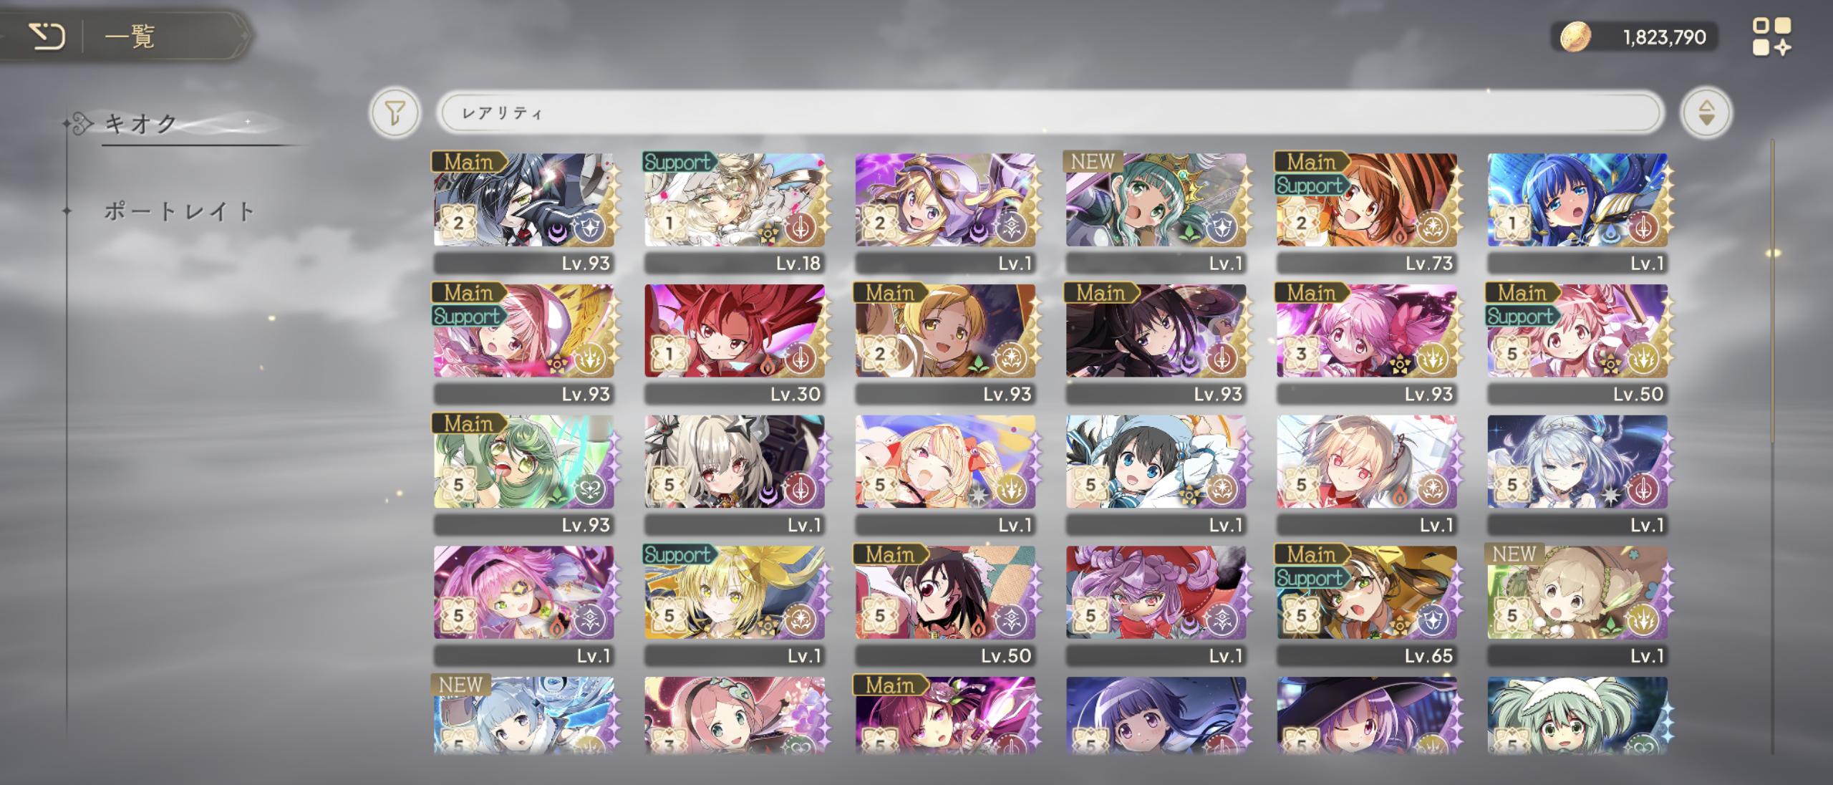Click the 1,823,790 coin balance

click(x=1664, y=37)
